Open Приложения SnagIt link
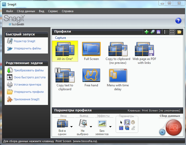Viewport: 186px width, 145px height. click(26, 99)
